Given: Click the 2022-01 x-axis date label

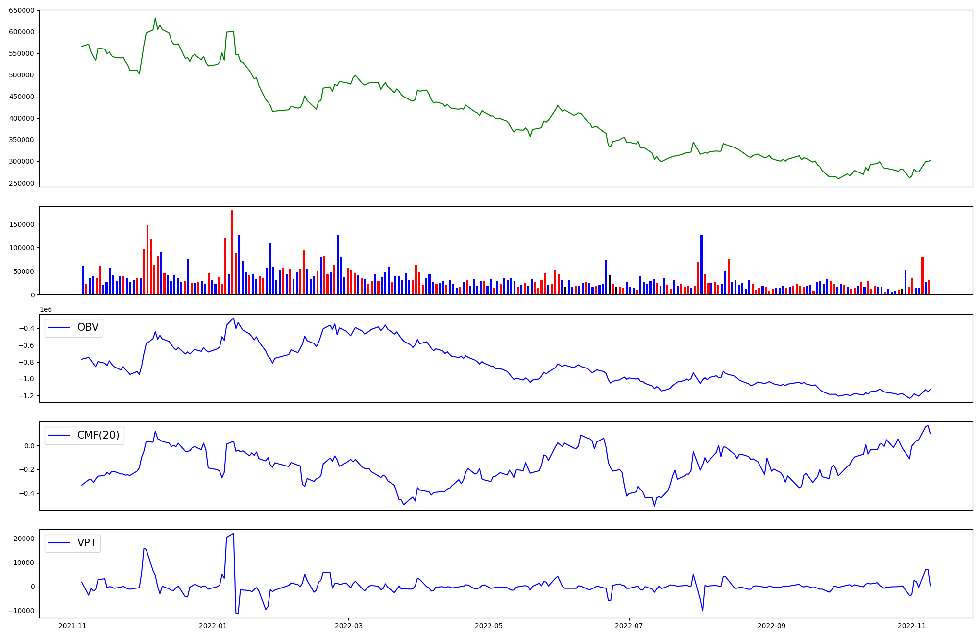Looking at the screenshot, I should (213, 626).
